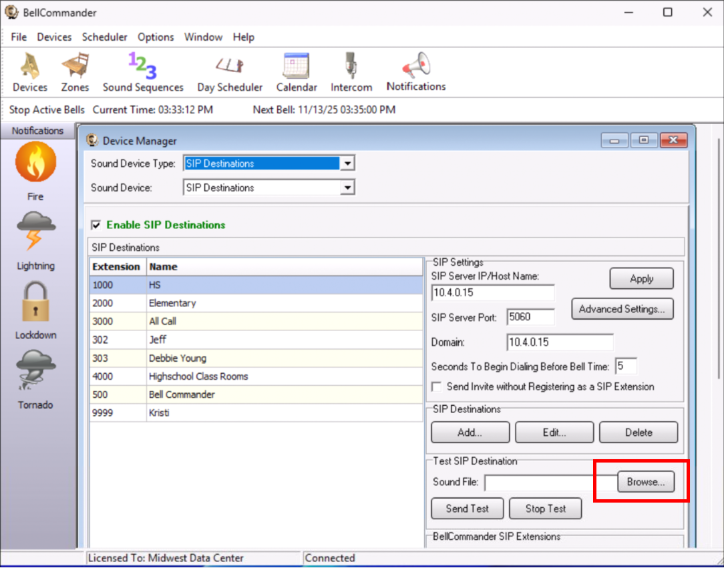Trigger the Fire notification icon
724x568 pixels.
(35, 163)
